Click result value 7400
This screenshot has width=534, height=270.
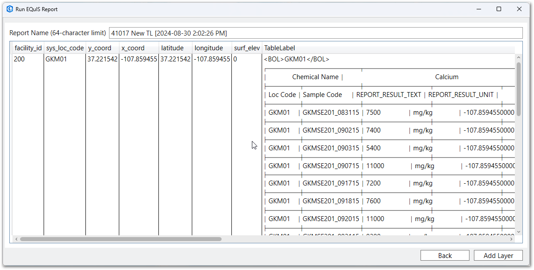tap(373, 130)
